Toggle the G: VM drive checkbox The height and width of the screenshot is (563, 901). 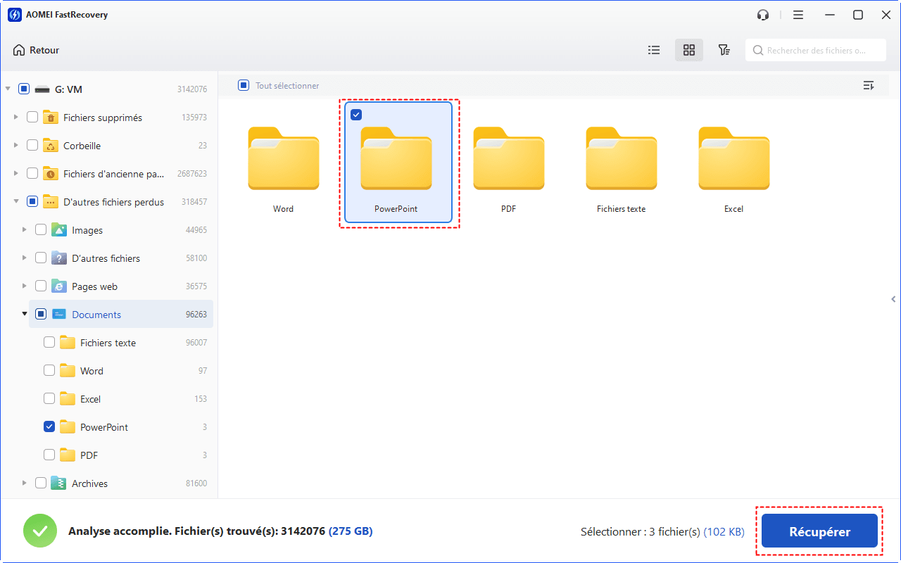click(24, 89)
